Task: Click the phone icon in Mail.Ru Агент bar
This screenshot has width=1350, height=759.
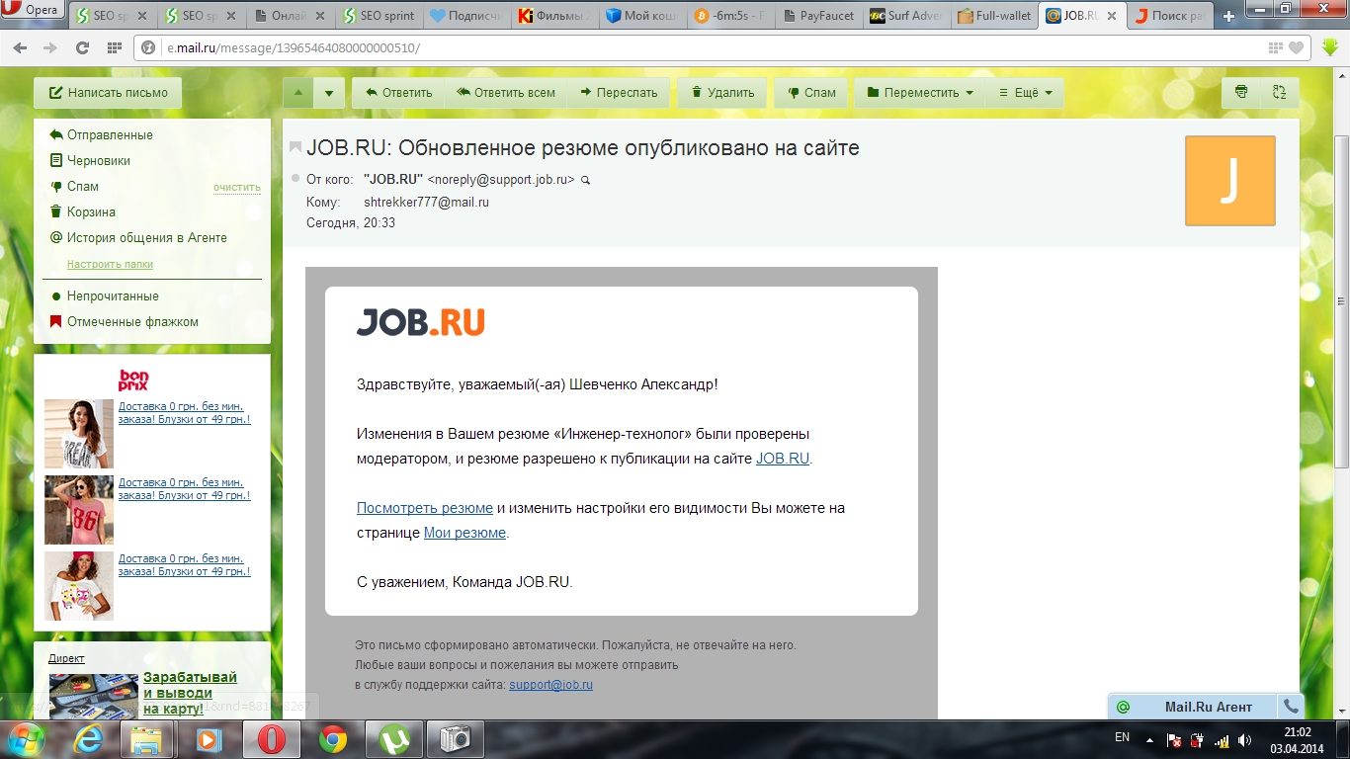Action: pyautogui.click(x=1291, y=707)
